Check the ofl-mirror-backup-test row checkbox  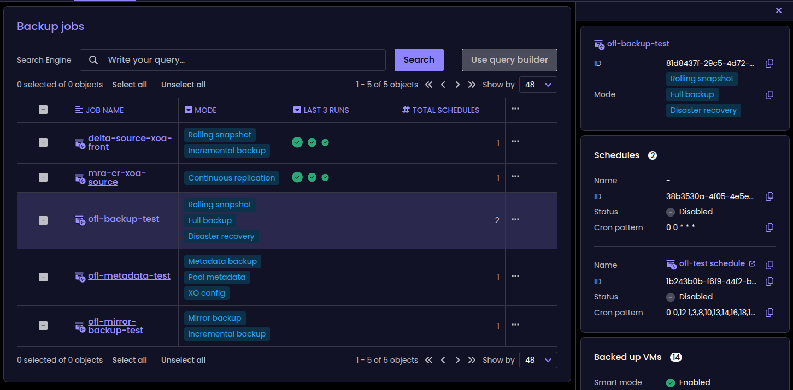(43, 326)
